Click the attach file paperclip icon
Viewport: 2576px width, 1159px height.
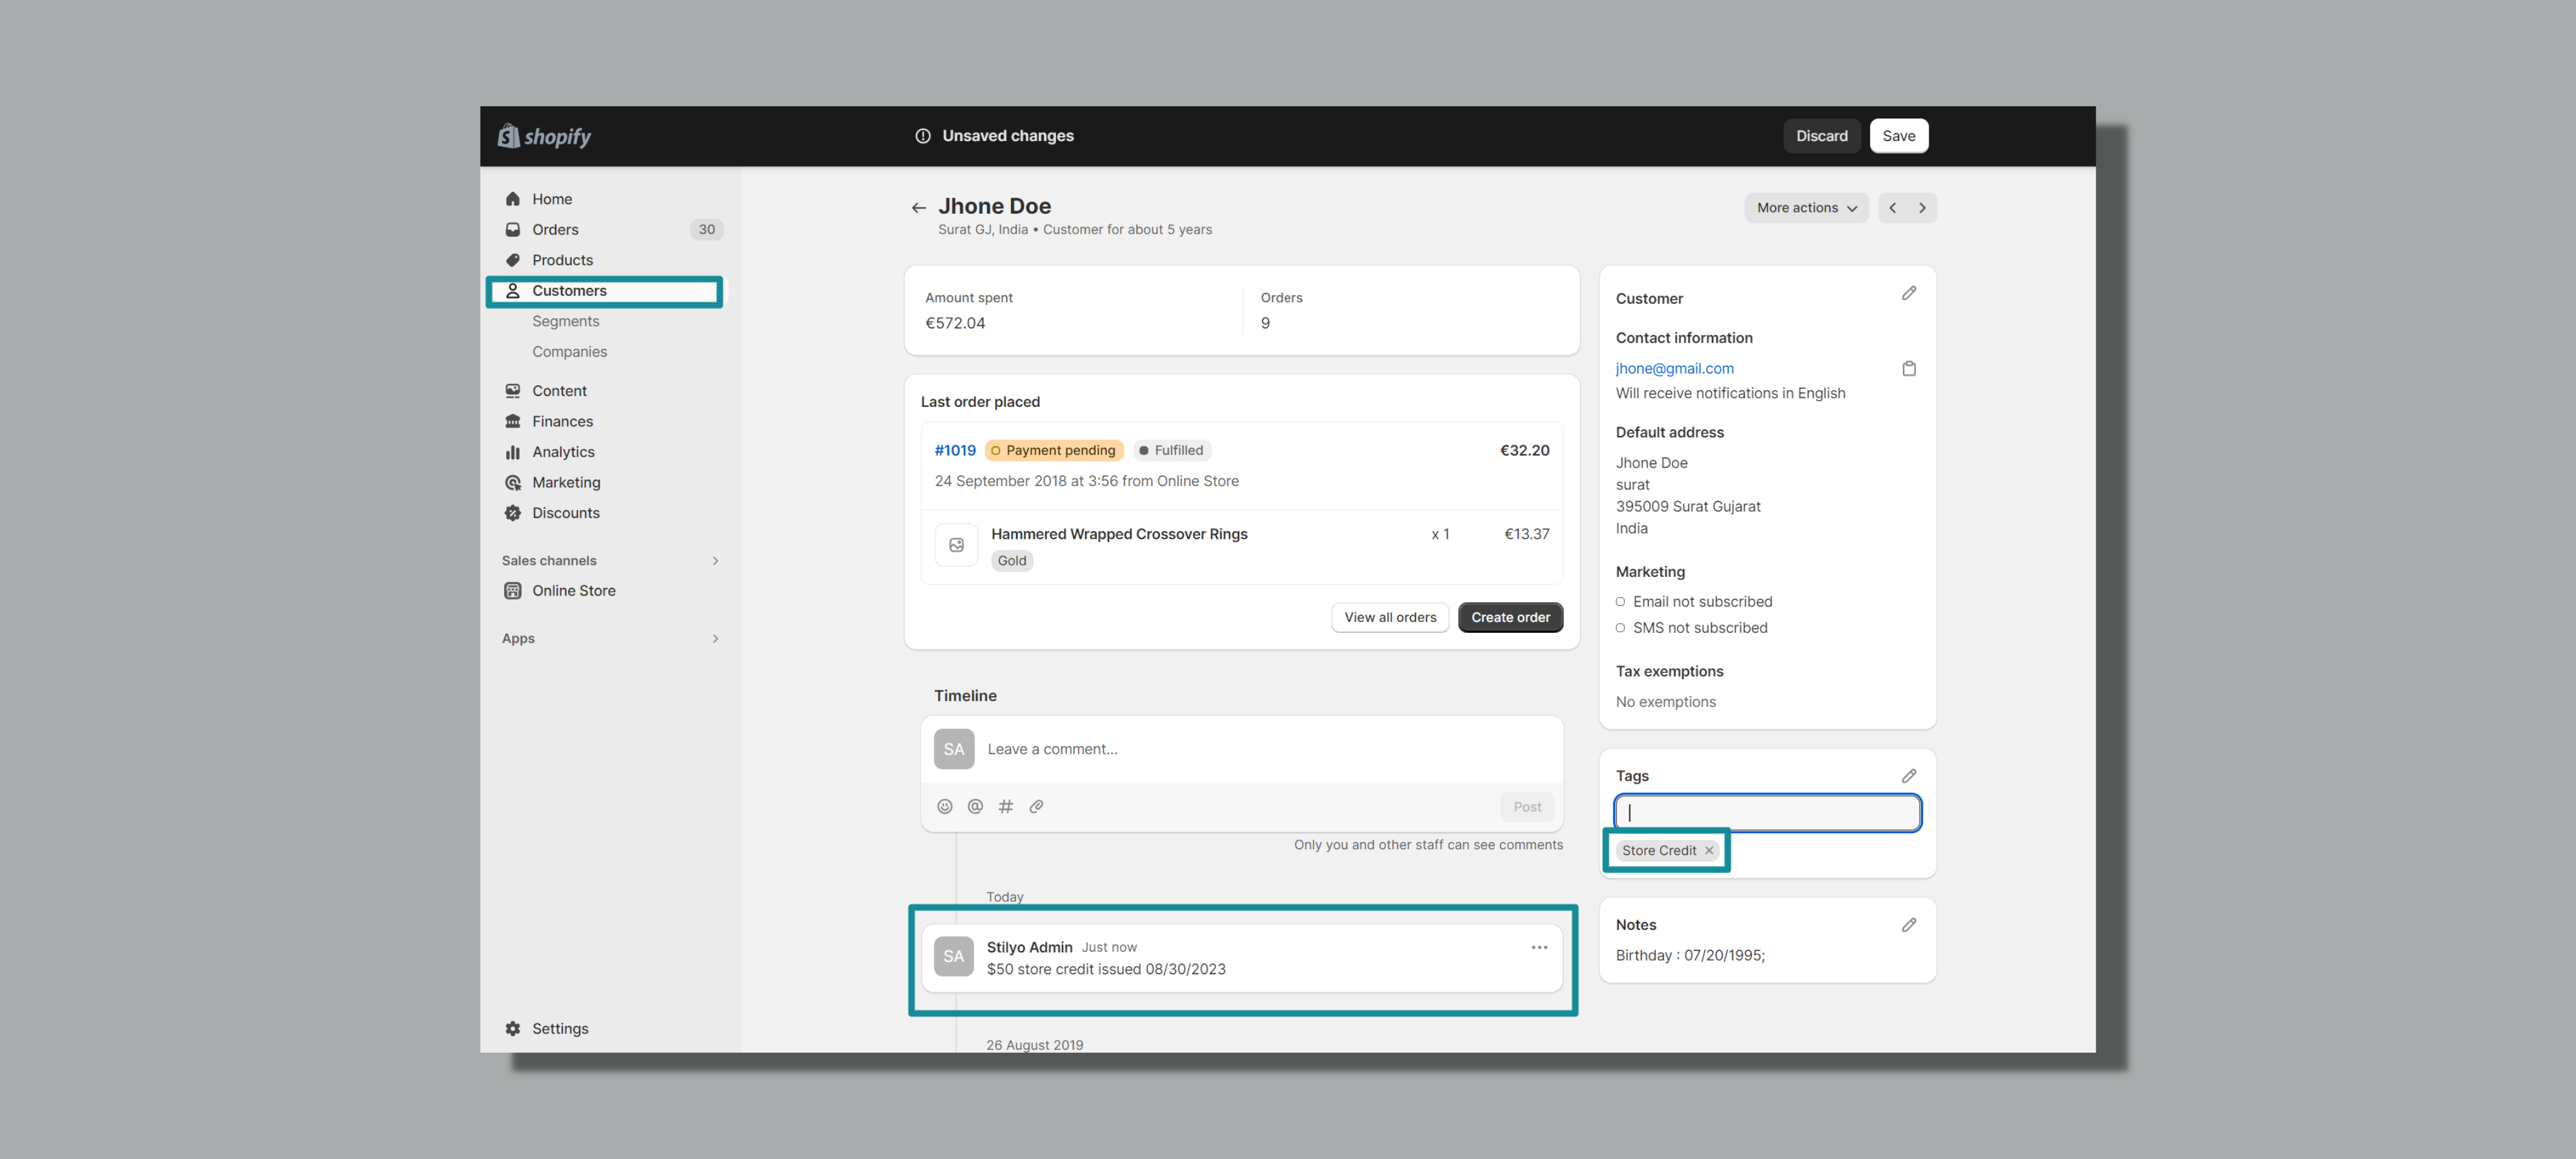(1036, 806)
